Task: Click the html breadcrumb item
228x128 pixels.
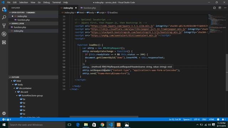Action: [x=80, y=12]
